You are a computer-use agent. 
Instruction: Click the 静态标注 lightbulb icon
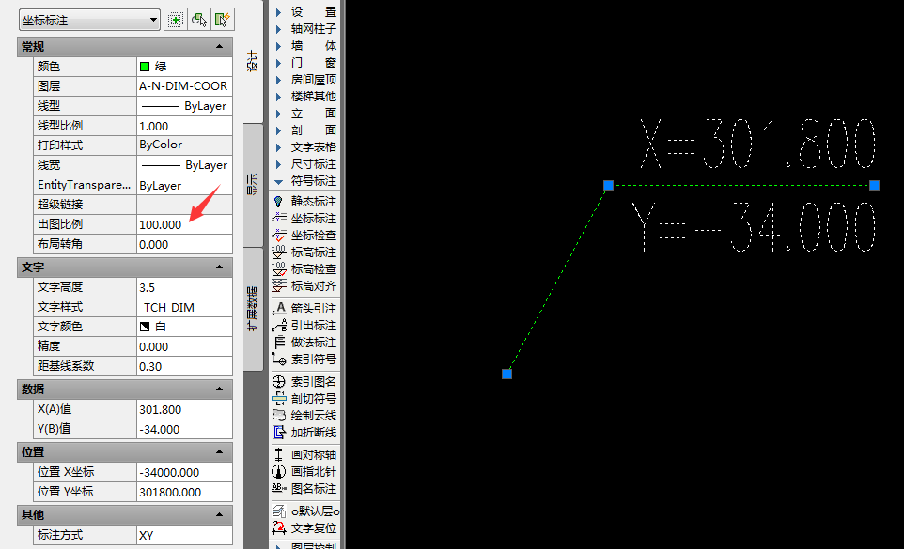point(278,202)
